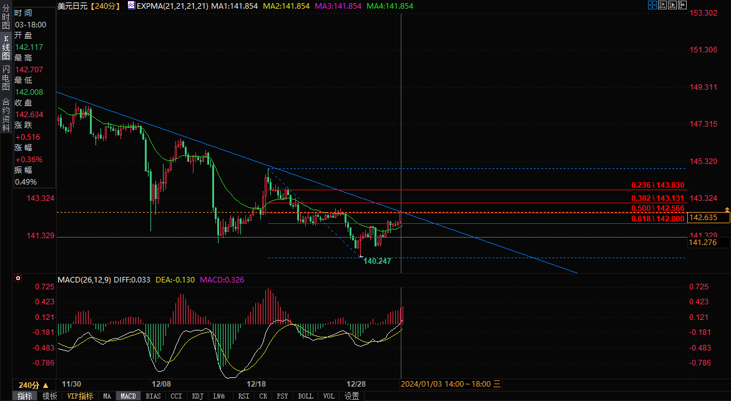Image resolution: width=731 pixels, height=401 pixels.
Task: Click the EXPMA indicator chart icon
Action: tap(131, 6)
